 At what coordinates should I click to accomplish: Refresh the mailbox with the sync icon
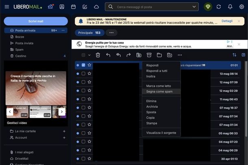point(219,7)
